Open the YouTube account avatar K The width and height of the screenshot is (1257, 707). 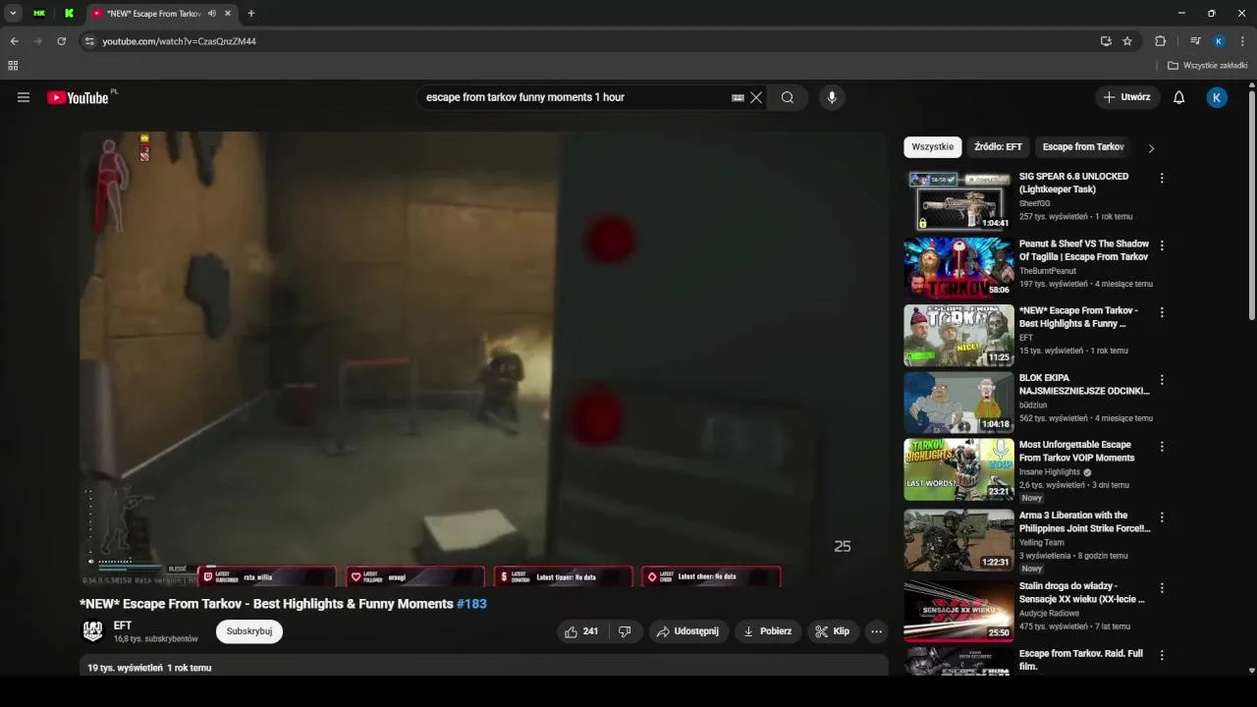click(x=1217, y=97)
